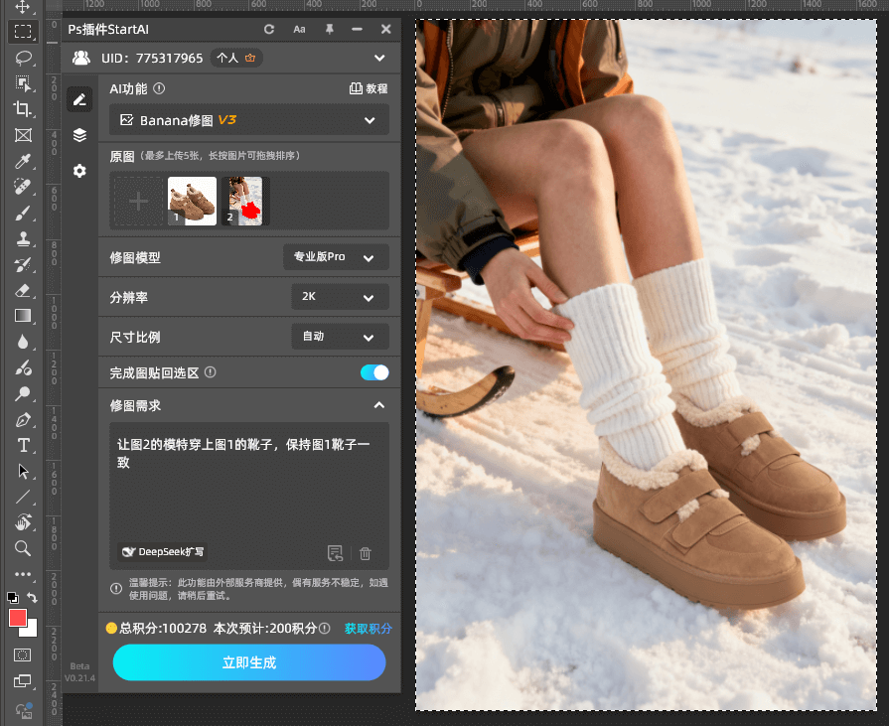
Task: Enable 完成图贴回选区 switch
Action: click(374, 371)
